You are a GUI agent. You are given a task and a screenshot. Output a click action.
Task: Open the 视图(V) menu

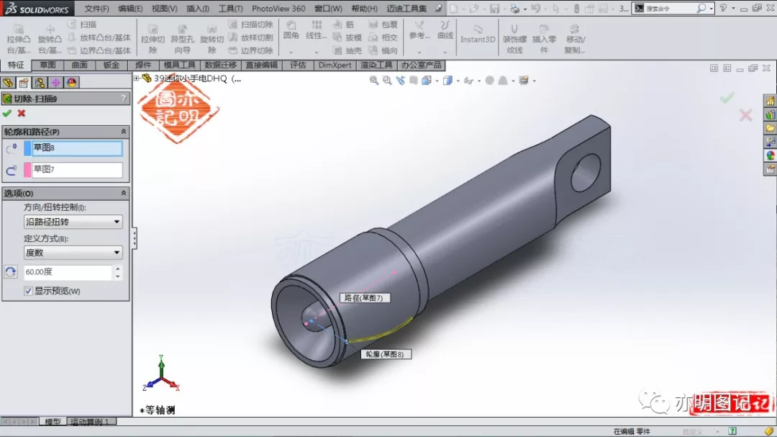coord(164,9)
